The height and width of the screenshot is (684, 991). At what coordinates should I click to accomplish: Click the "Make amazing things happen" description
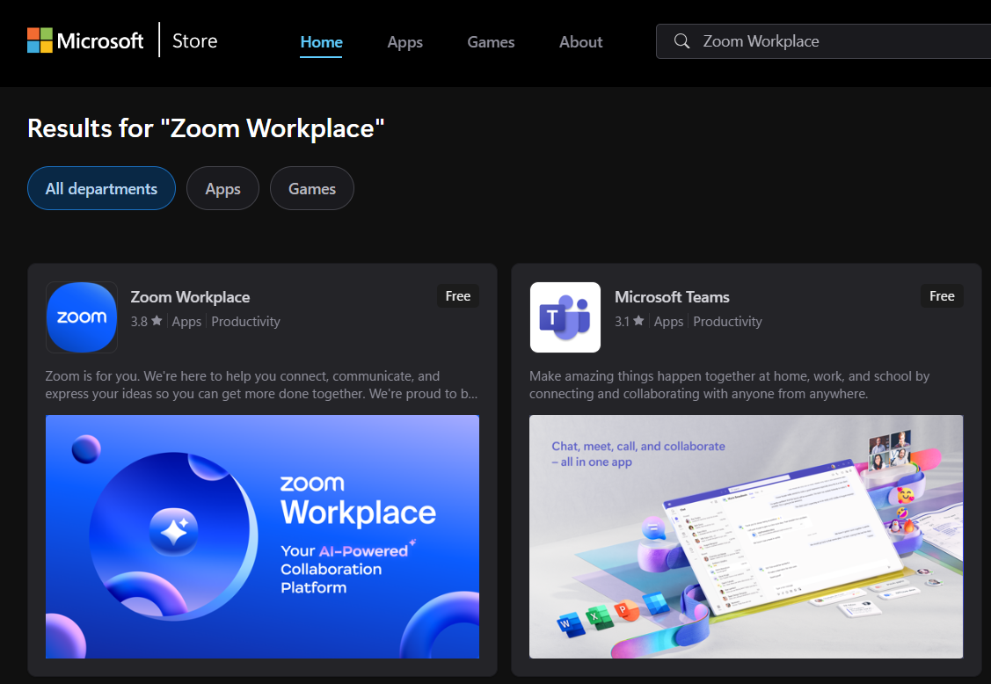729,385
